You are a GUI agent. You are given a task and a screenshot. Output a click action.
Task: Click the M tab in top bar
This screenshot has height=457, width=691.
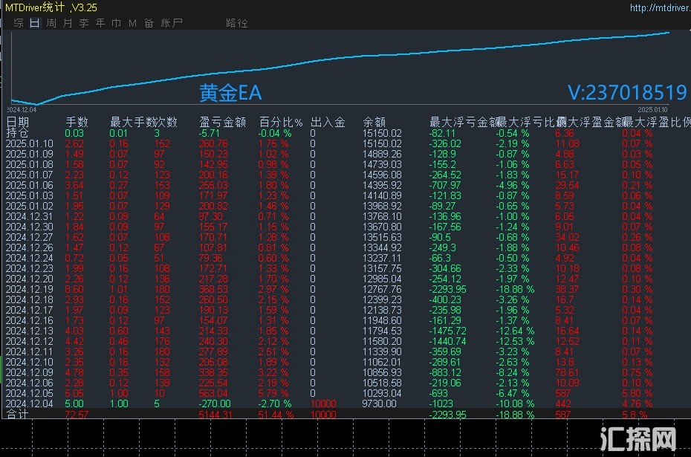point(132,23)
